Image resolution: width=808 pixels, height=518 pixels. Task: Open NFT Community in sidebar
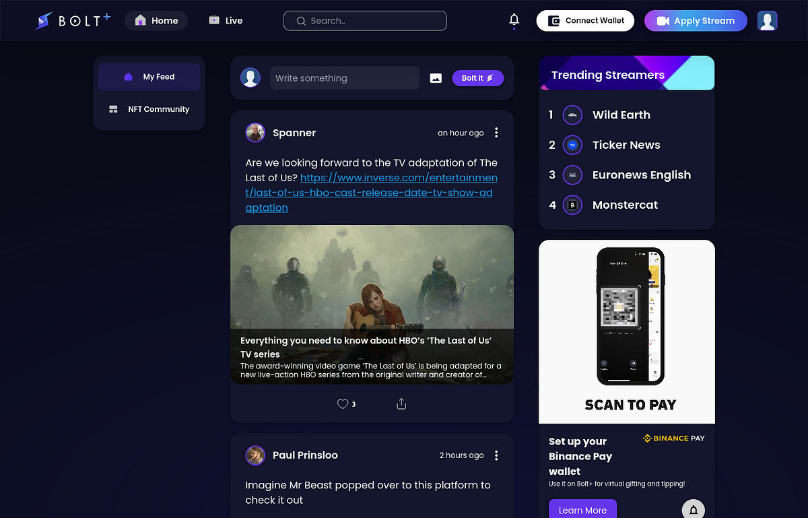(x=149, y=109)
